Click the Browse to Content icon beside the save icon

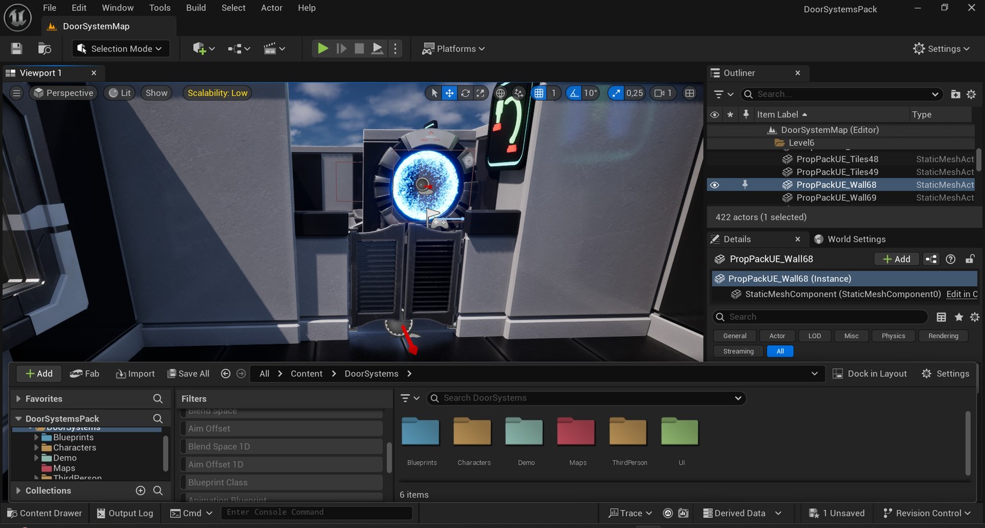44,49
